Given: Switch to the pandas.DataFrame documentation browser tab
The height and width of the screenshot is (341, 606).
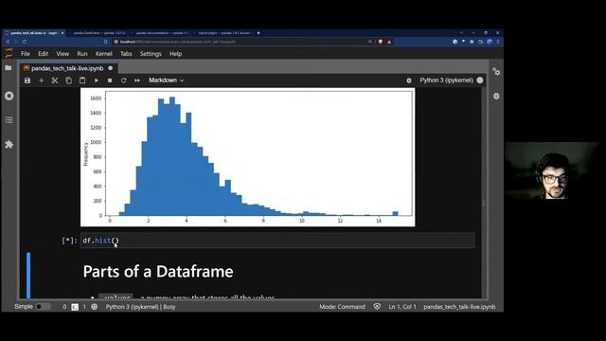Looking at the screenshot, I should (98, 33).
